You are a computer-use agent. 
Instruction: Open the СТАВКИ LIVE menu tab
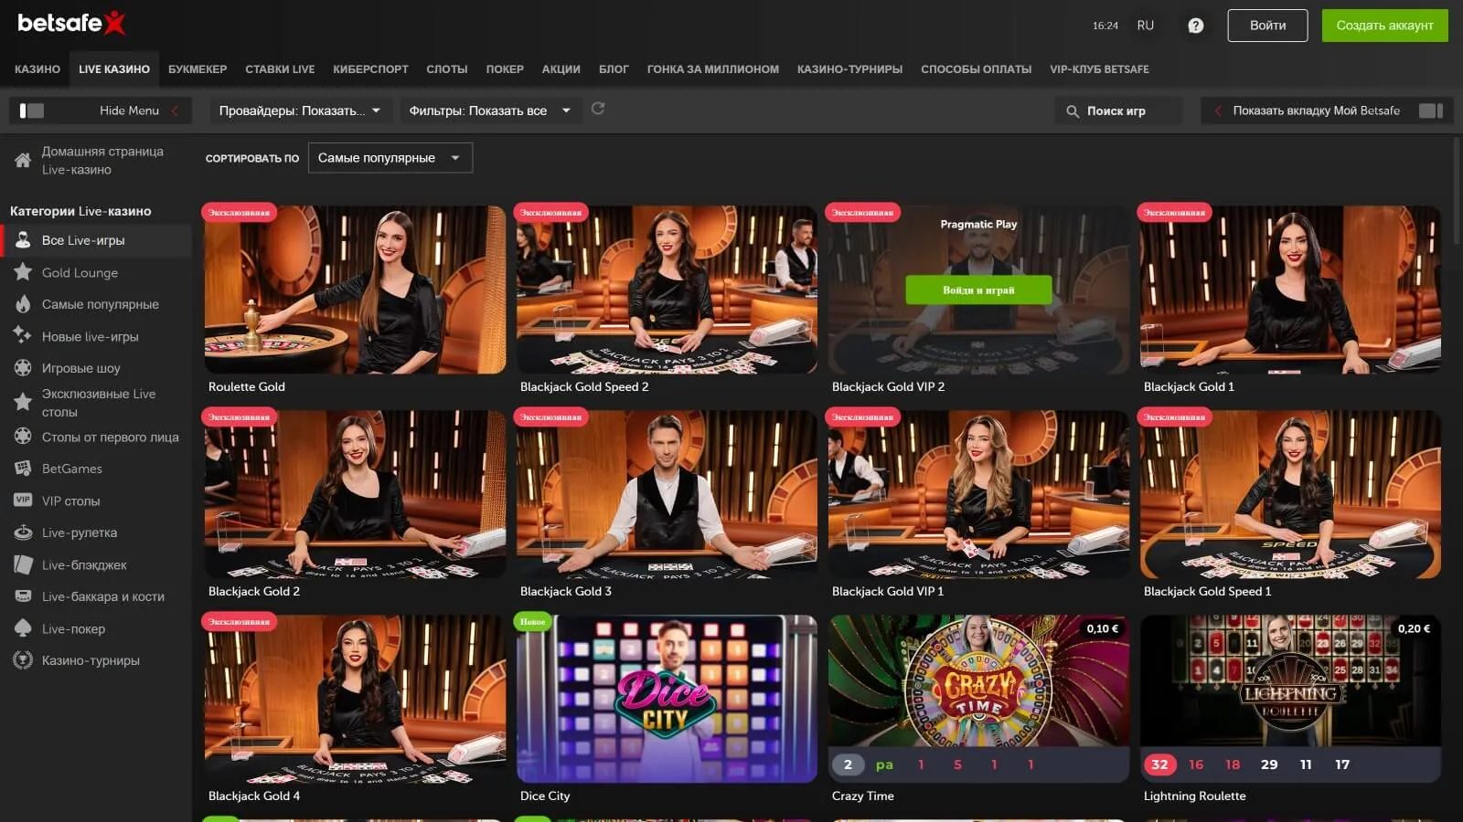280,69
